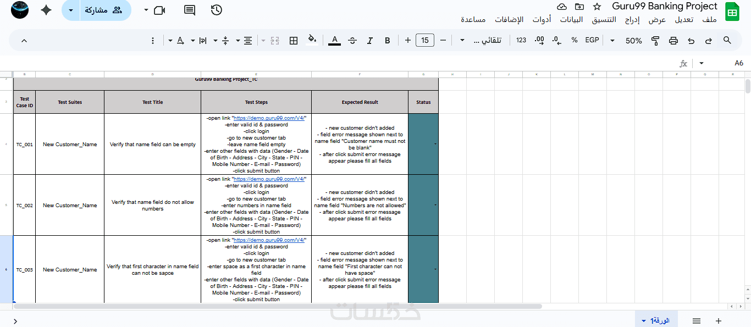This screenshot has height=327, width=751.
Task: Open text wrapping icon
Action: [203, 40]
